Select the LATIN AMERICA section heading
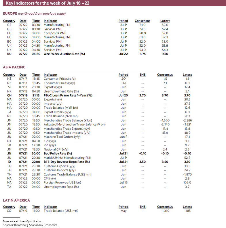Viewport: 226px width, 228px height. (16, 200)
